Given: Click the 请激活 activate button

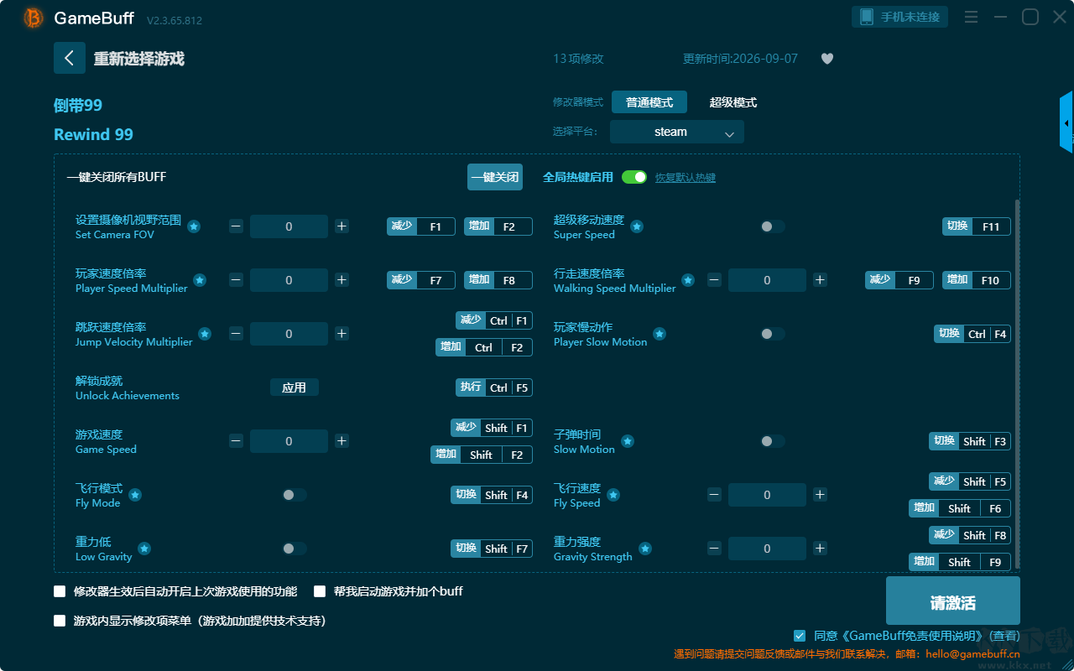Looking at the screenshot, I should click(x=953, y=602).
